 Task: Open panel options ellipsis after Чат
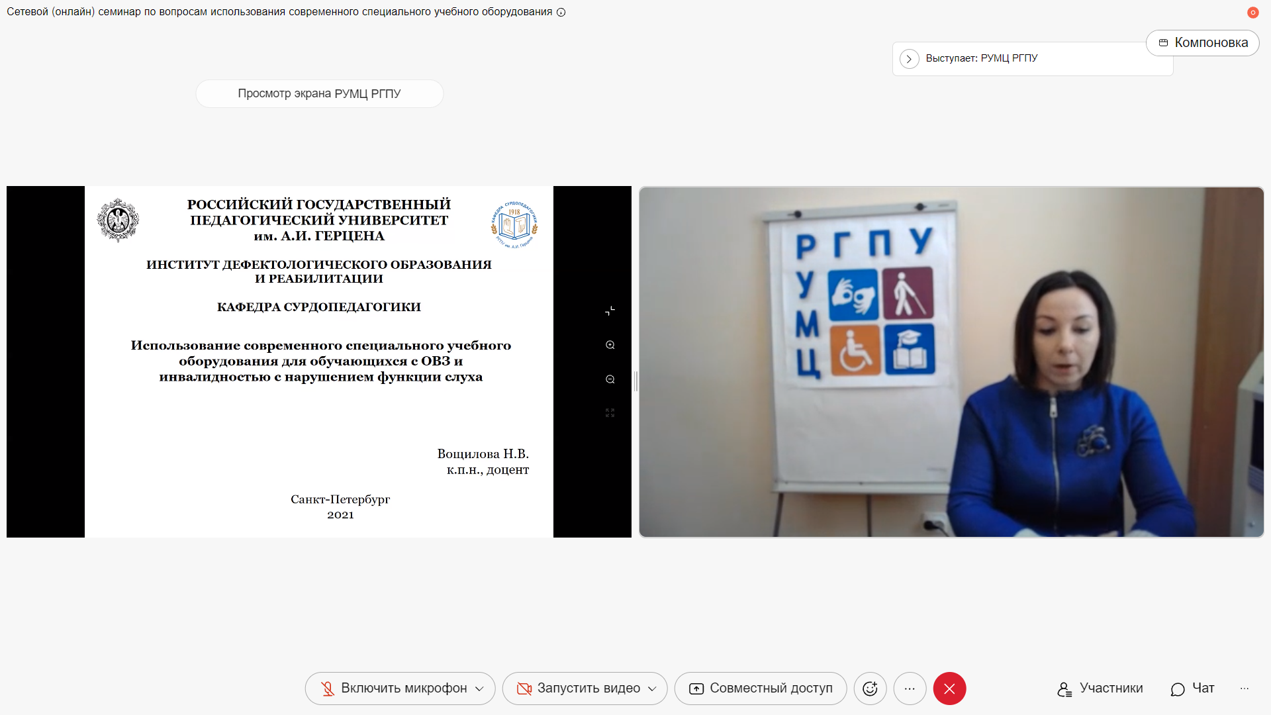pyautogui.click(x=1245, y=689)
